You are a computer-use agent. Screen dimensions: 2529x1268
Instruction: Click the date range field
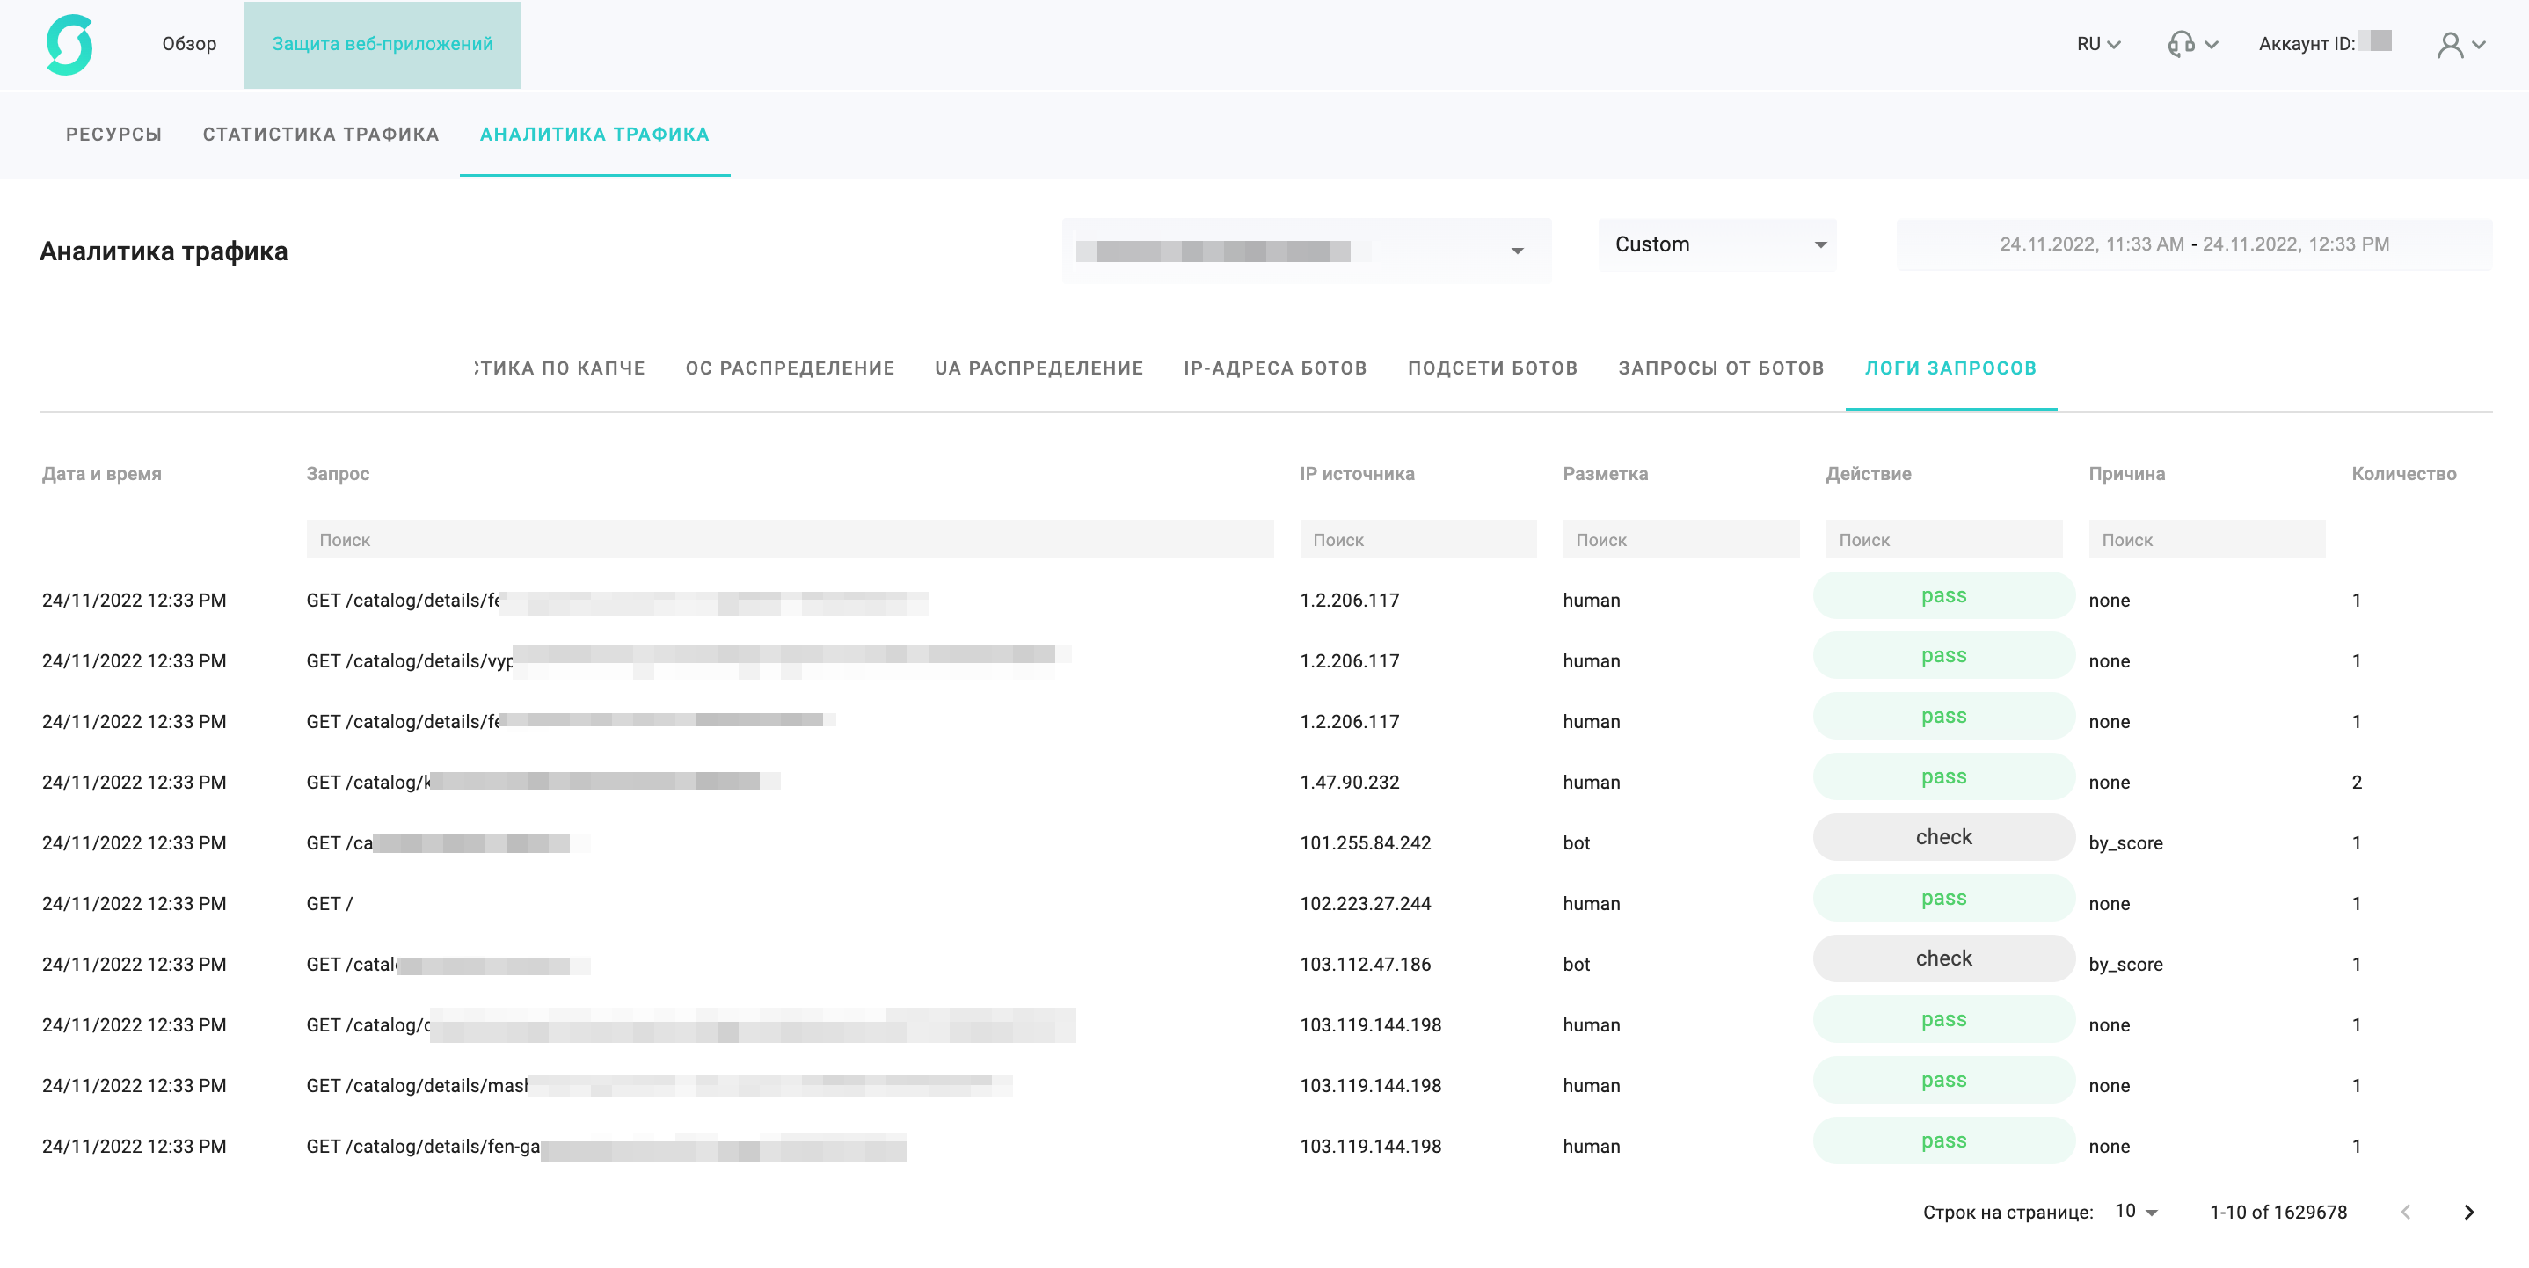pos(2194,244)
